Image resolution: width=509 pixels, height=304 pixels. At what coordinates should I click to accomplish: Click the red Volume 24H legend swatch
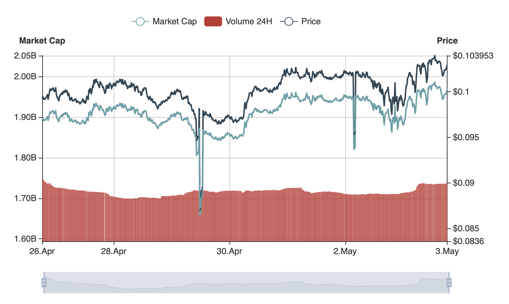point(213,21)
